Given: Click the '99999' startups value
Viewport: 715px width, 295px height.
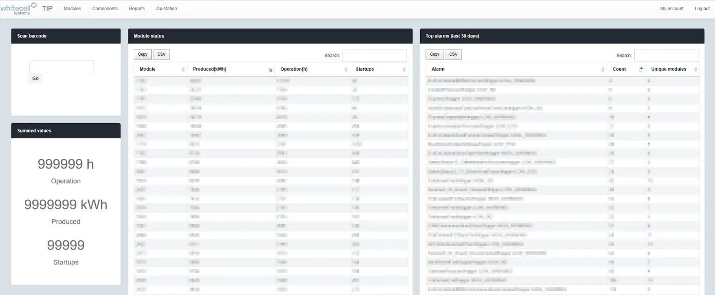Looking at the screenshot, I should (66, 245).
